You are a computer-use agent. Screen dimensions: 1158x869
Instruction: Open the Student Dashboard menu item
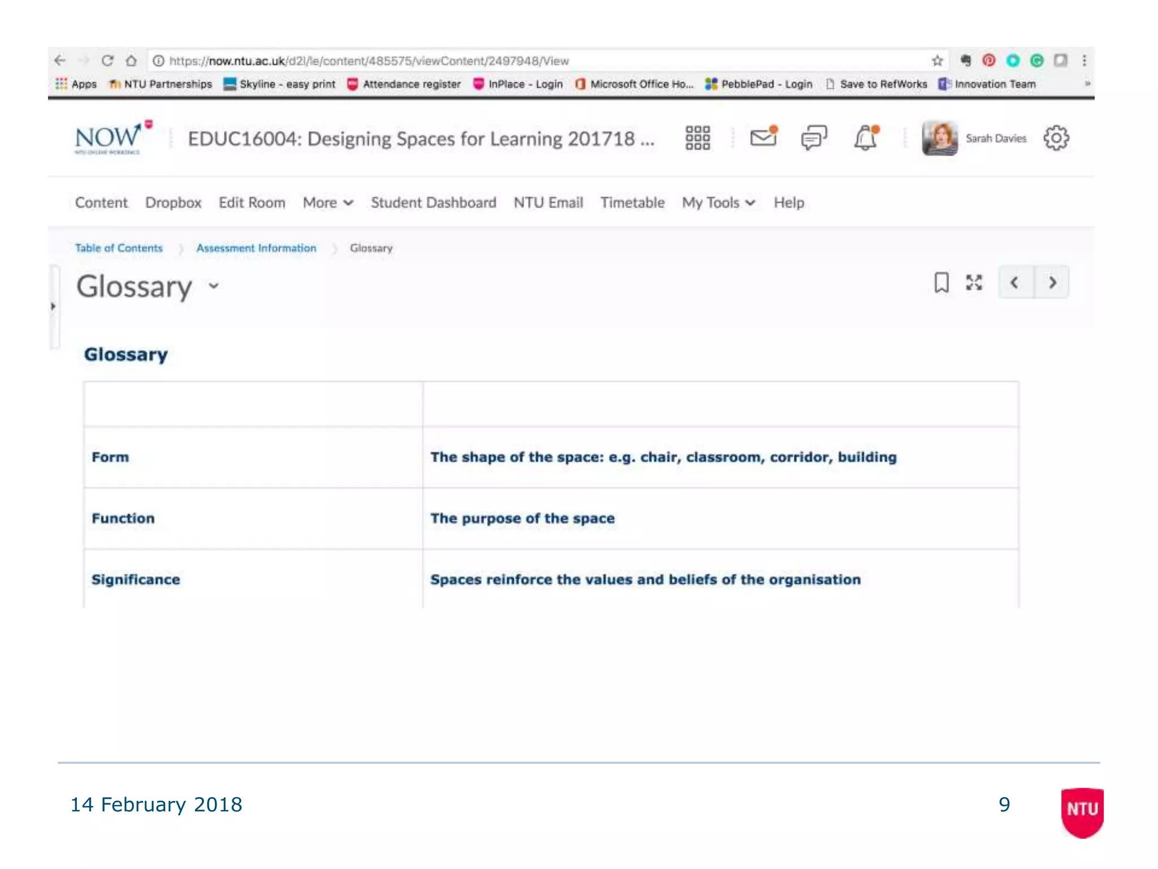433,203
